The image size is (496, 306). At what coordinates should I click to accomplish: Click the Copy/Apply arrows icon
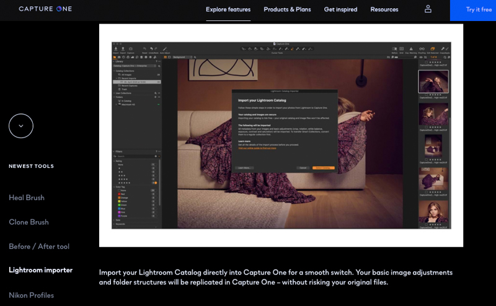[445, 49]
